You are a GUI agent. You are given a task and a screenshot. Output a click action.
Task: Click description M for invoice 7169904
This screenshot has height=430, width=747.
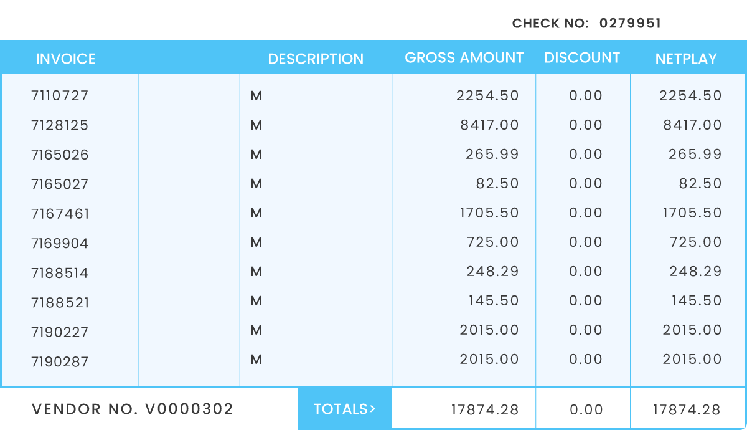(x=256, y=242)
